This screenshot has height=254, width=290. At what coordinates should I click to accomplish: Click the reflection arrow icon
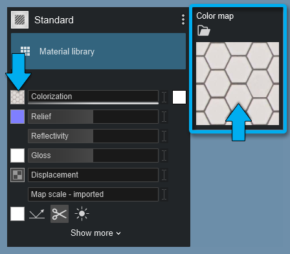click(x=37, y=214)
